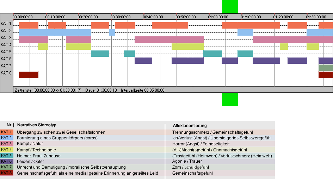This screenshot has width=333, height=187.
Task: Select the KAT 2 row label in timeline
Action: (x=6, y=31)
